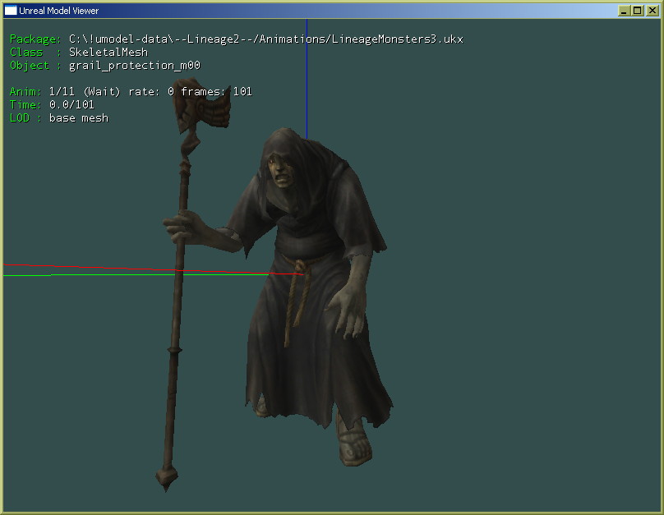Viewport: 664px width, 515px height.
Task: Click the spiked bottom tip of the staff
Action: pos(167,478)
